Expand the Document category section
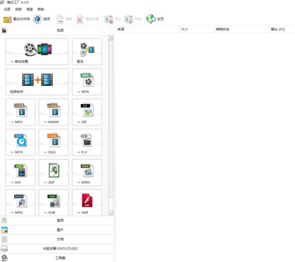 pyautogui.click(x=57, y=239)
